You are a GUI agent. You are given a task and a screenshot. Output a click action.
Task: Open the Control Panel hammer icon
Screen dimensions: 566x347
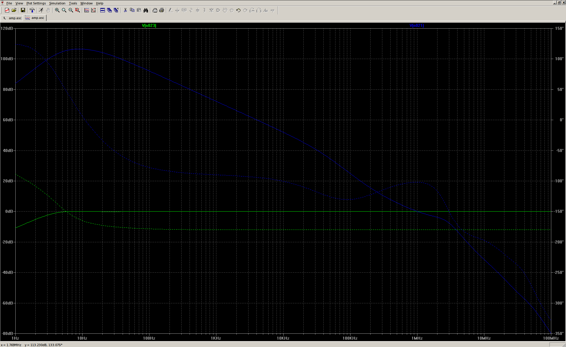pos(32,10)
